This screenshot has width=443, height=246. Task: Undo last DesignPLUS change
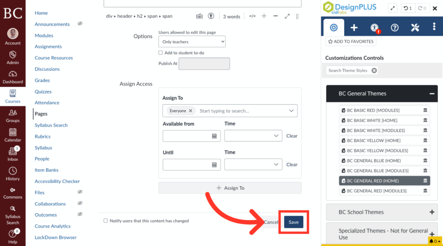tap(408, 8)
